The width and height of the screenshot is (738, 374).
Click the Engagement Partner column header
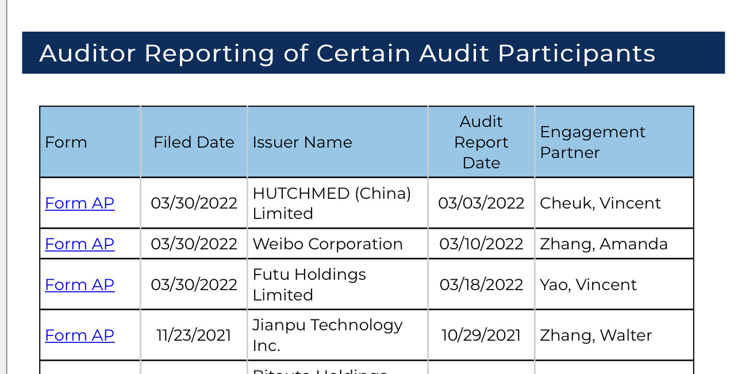593,142
